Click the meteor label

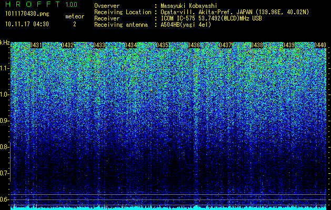(x=75, y=16)
